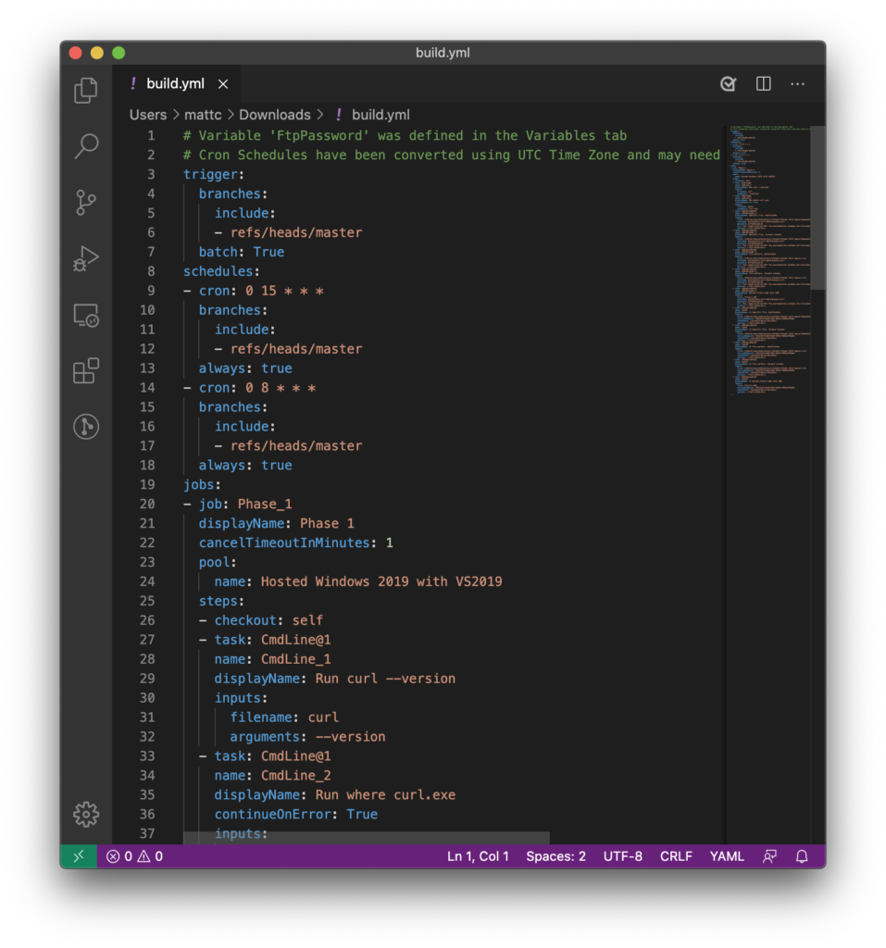Open the Source Control view
The width and height of the screenshot is (886, 948).
coord(85,202)
